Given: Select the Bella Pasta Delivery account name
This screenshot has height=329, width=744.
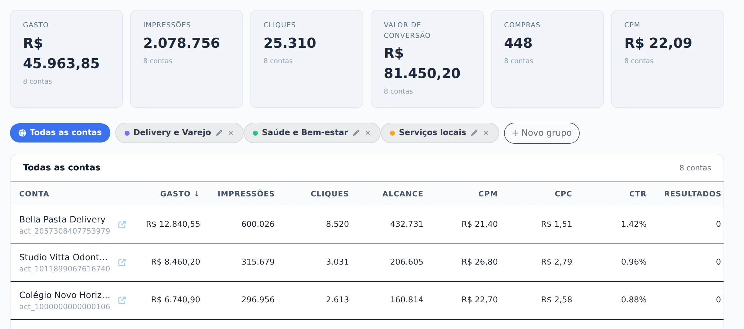Looking at the screenshot, I should 62,219.
